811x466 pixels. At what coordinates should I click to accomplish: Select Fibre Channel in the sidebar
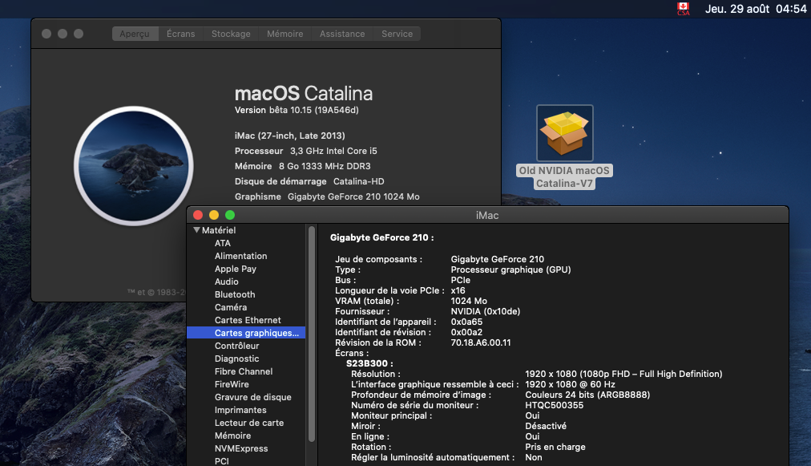244,371
